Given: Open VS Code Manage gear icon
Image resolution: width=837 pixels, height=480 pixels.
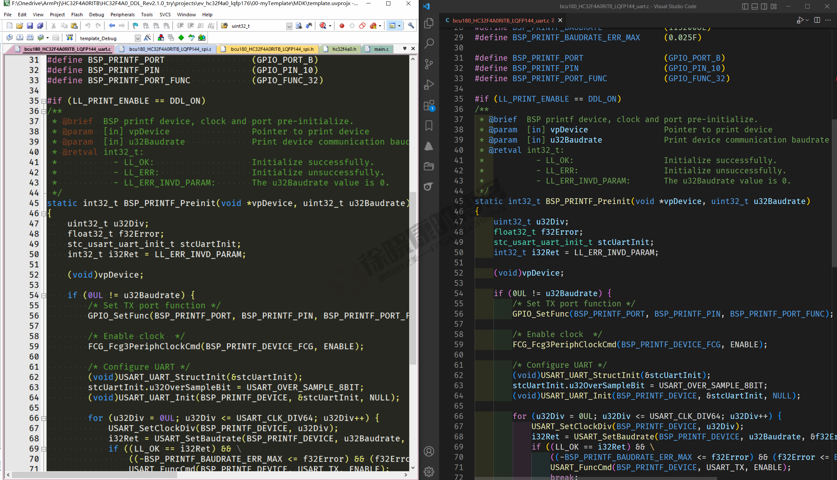Looking at the screenshot, I should [x=429, y=472].
